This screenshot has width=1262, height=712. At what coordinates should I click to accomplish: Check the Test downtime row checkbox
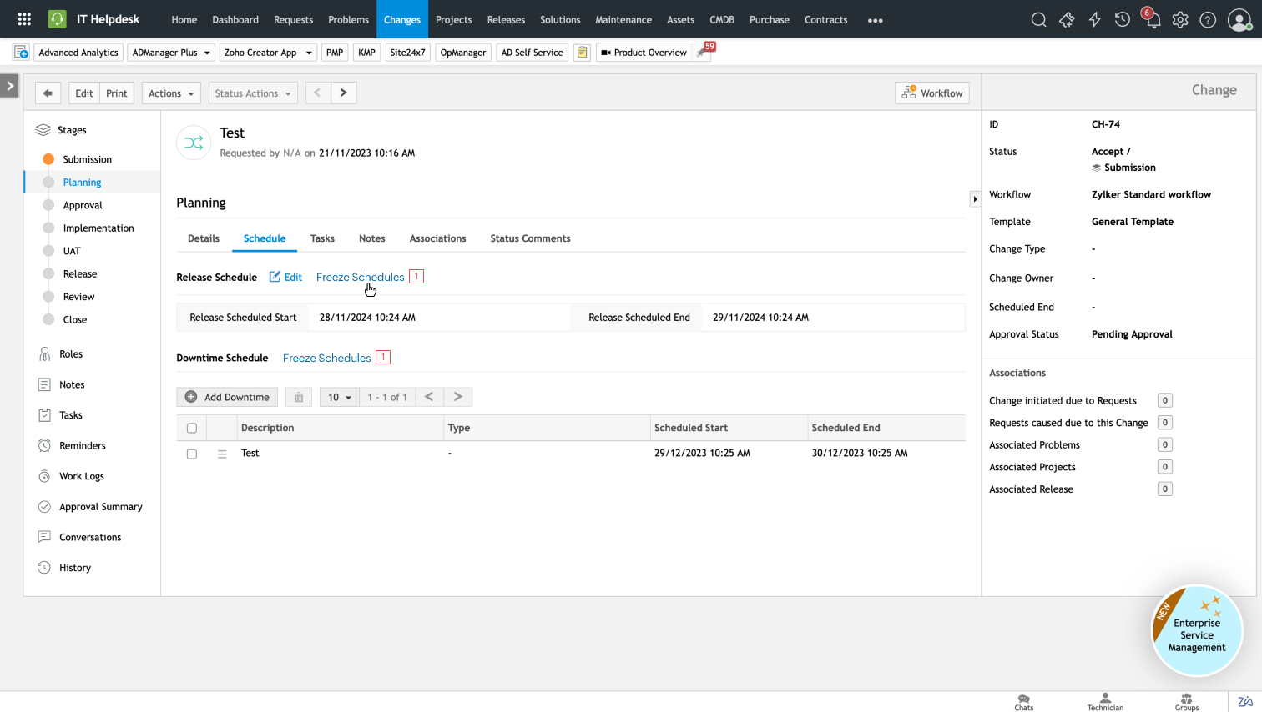tap(192, 454)
